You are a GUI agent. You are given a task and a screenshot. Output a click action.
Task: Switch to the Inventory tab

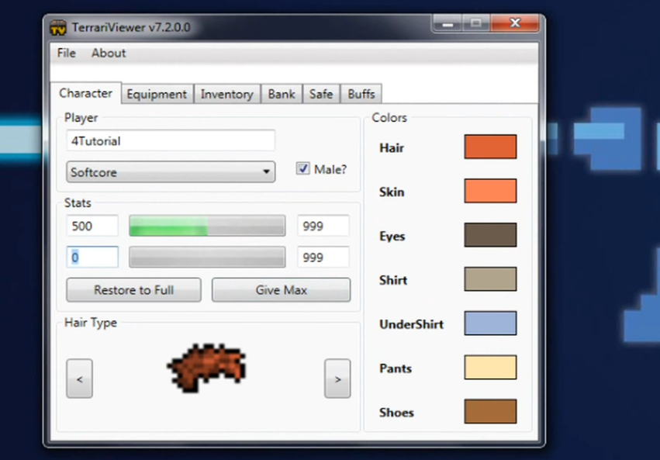pos(227,94)
